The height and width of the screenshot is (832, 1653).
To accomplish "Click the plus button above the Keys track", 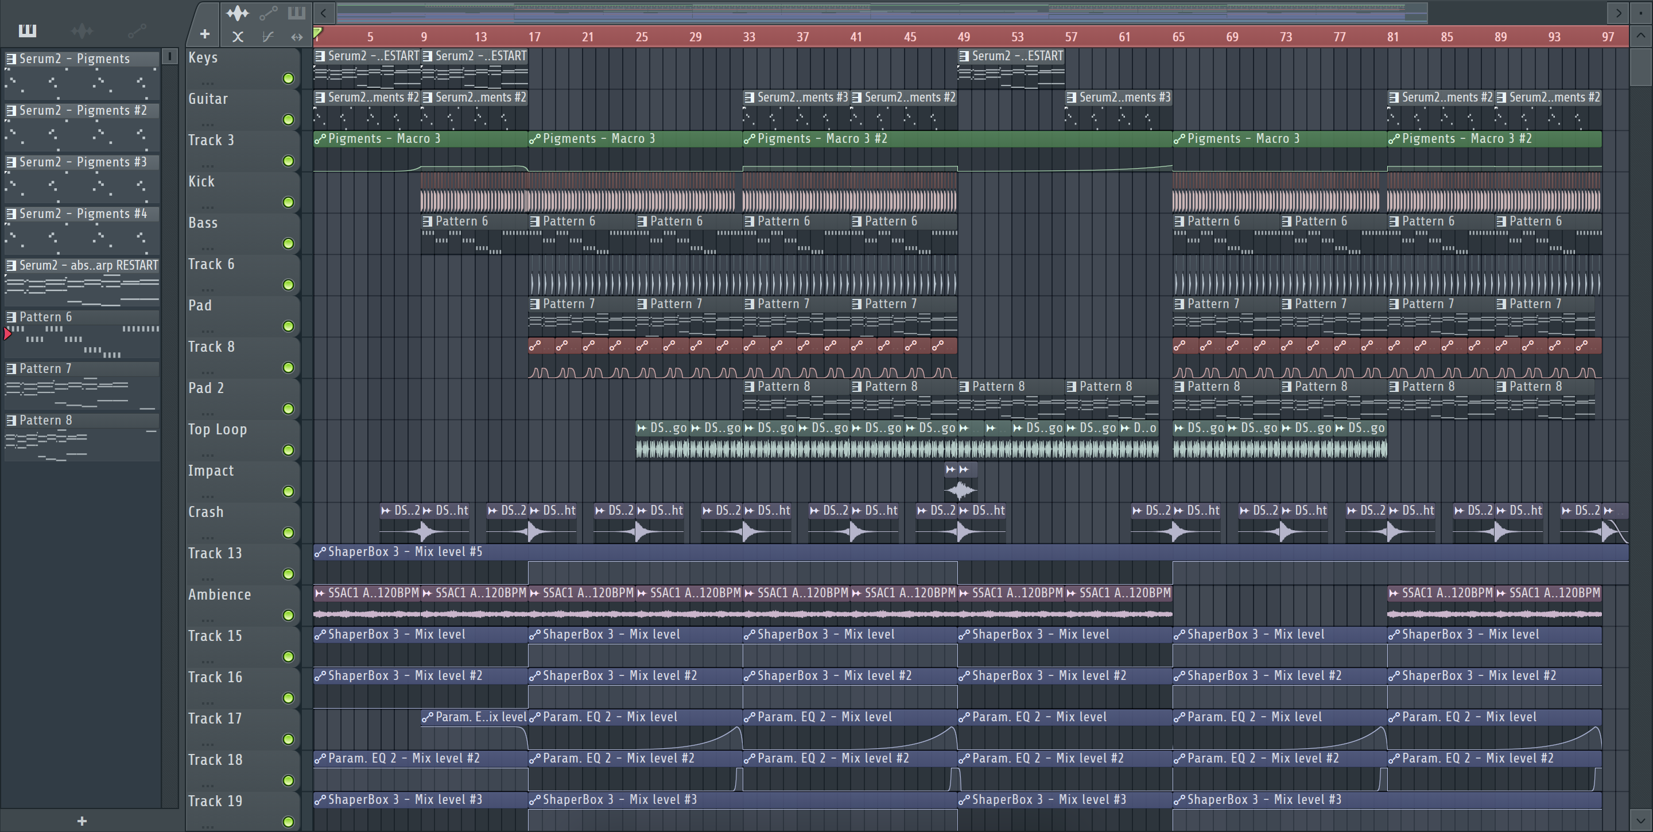I will tap(205, 34).
